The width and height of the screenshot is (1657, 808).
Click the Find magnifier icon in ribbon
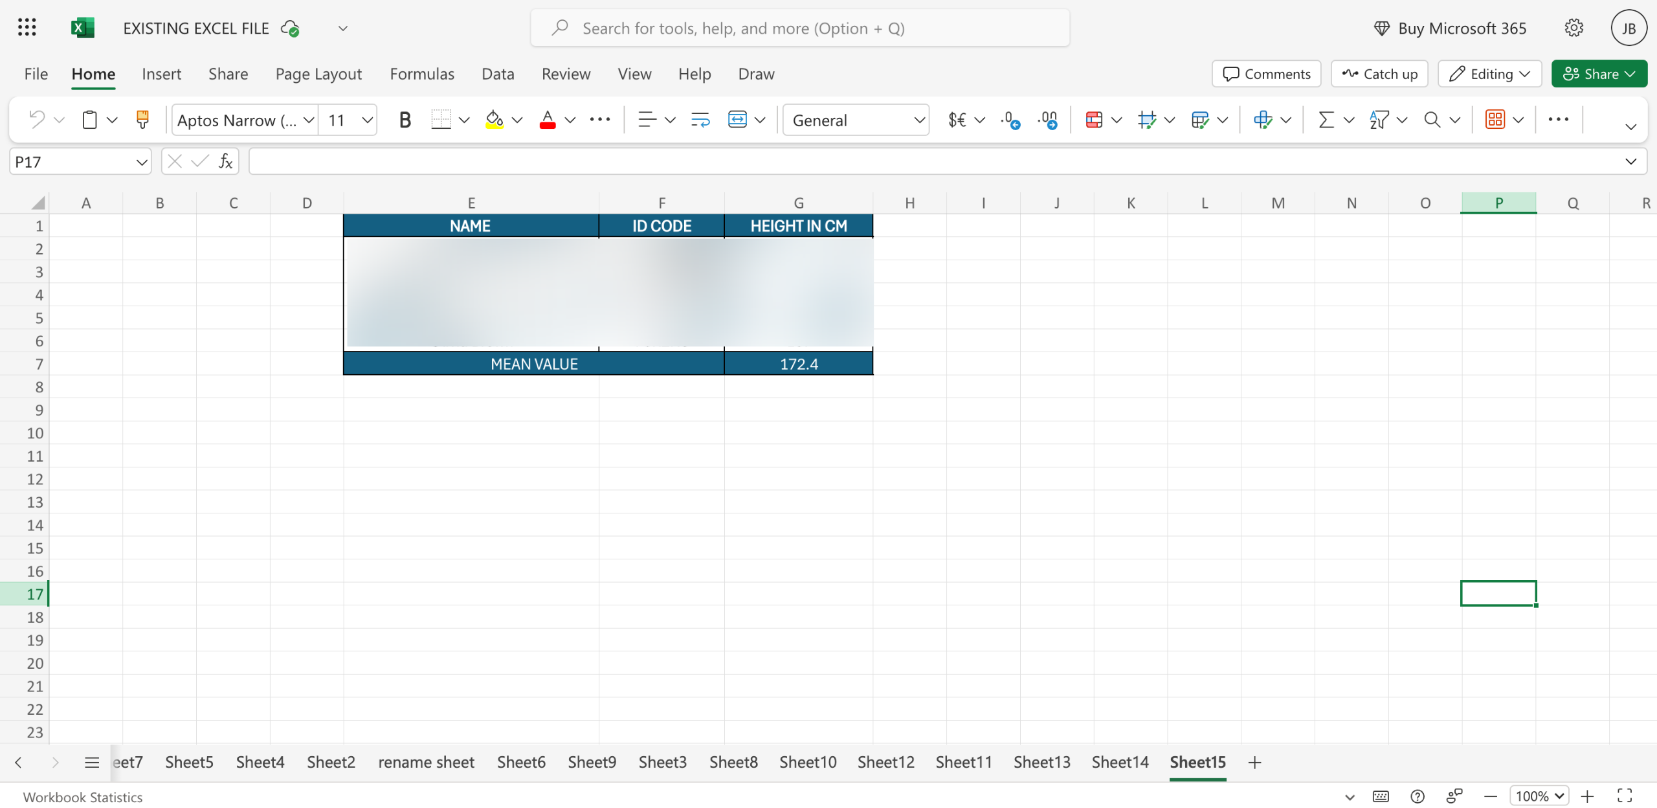pos(1432,120)
